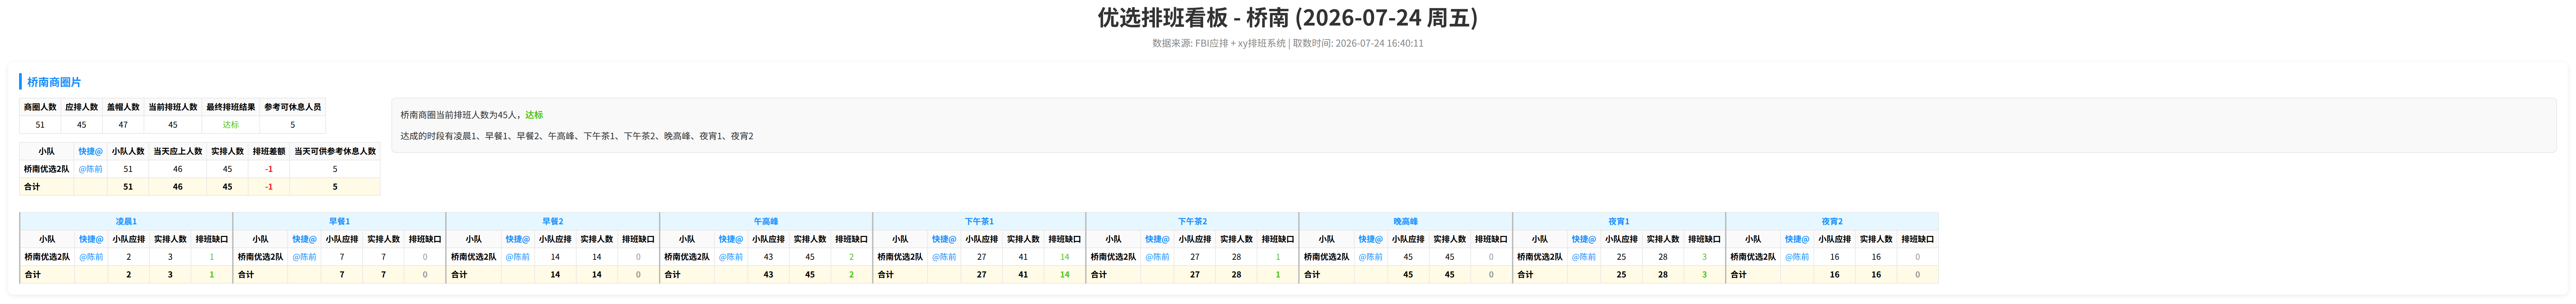Click the 排班差额 column header
Viewport: 2576px width, 304px height.
[269, 151]
